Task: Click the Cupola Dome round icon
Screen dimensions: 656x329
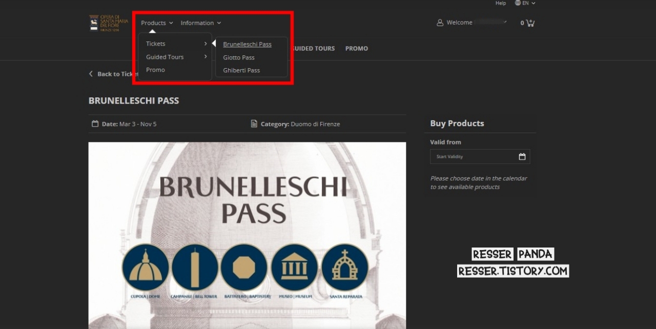Action: coord(146,267)
